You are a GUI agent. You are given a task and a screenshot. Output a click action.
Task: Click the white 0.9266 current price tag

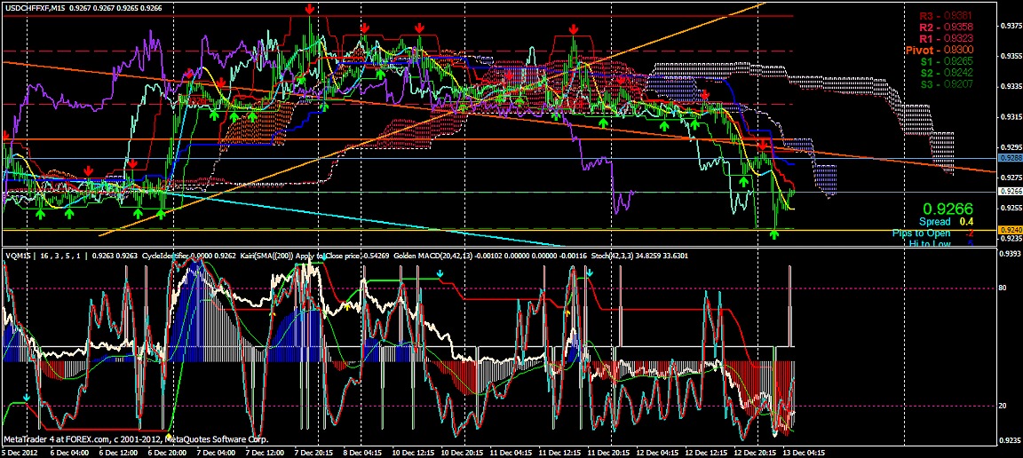click(x=1010, y=191)
